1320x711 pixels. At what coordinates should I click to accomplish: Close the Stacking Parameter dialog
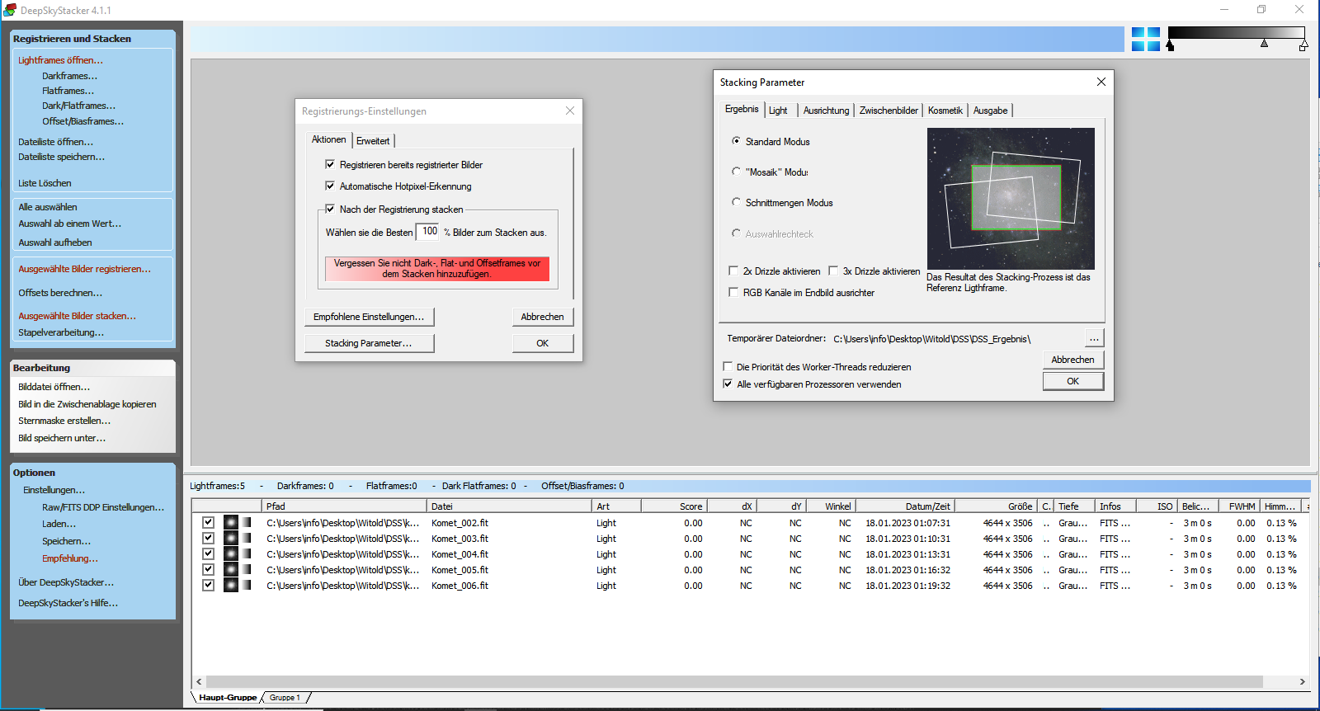point(1101,82)
